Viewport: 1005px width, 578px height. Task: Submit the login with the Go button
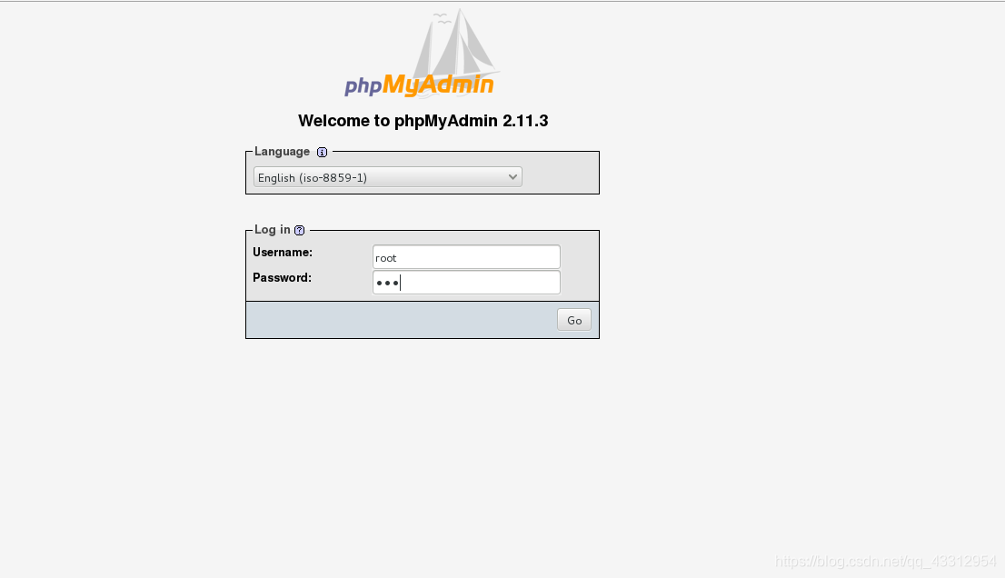(x=573, y=320)
